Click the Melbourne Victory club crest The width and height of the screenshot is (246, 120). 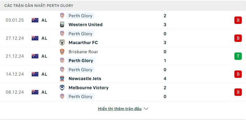coord(62,88)
